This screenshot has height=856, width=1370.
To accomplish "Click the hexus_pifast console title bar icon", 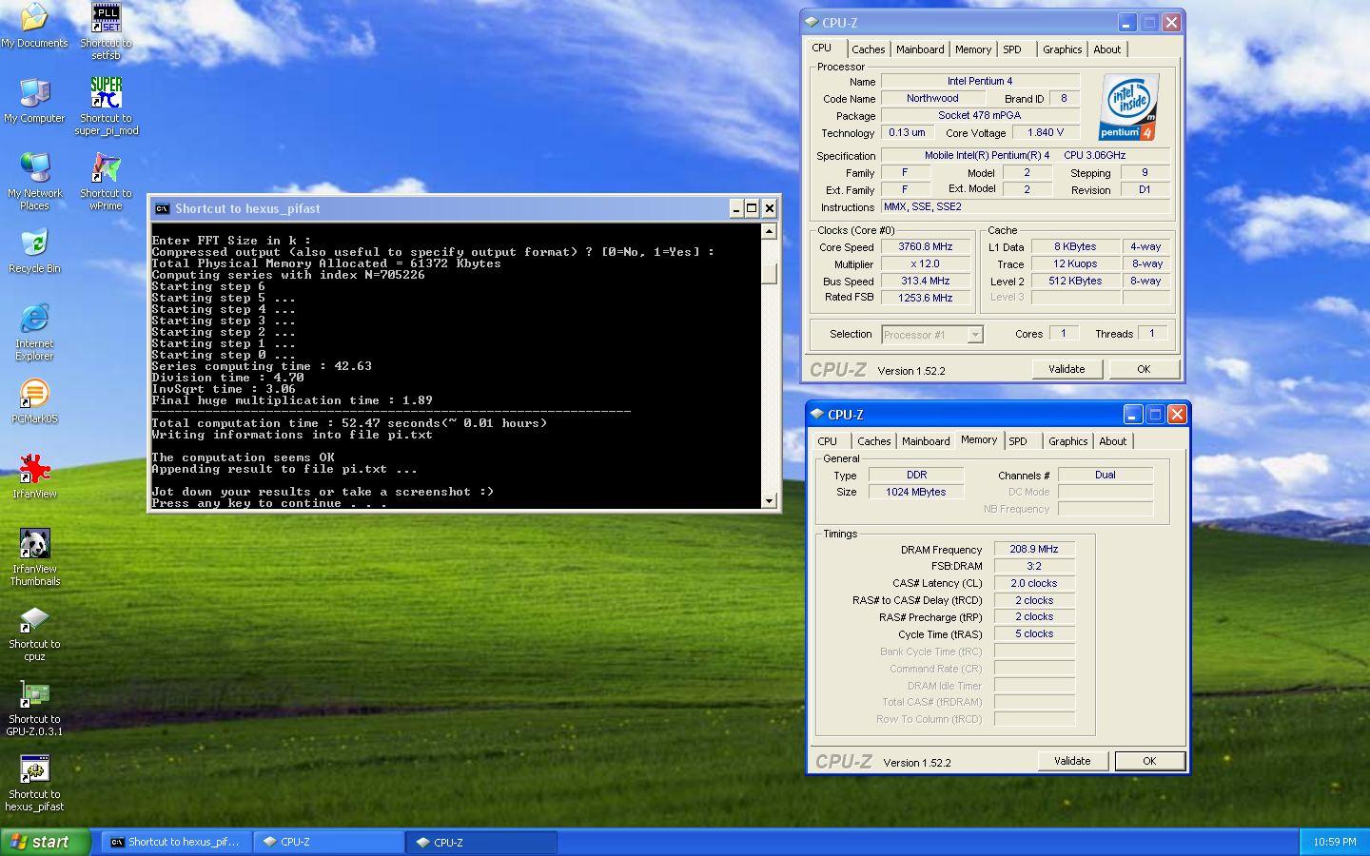I will click(x=162, y=208).
